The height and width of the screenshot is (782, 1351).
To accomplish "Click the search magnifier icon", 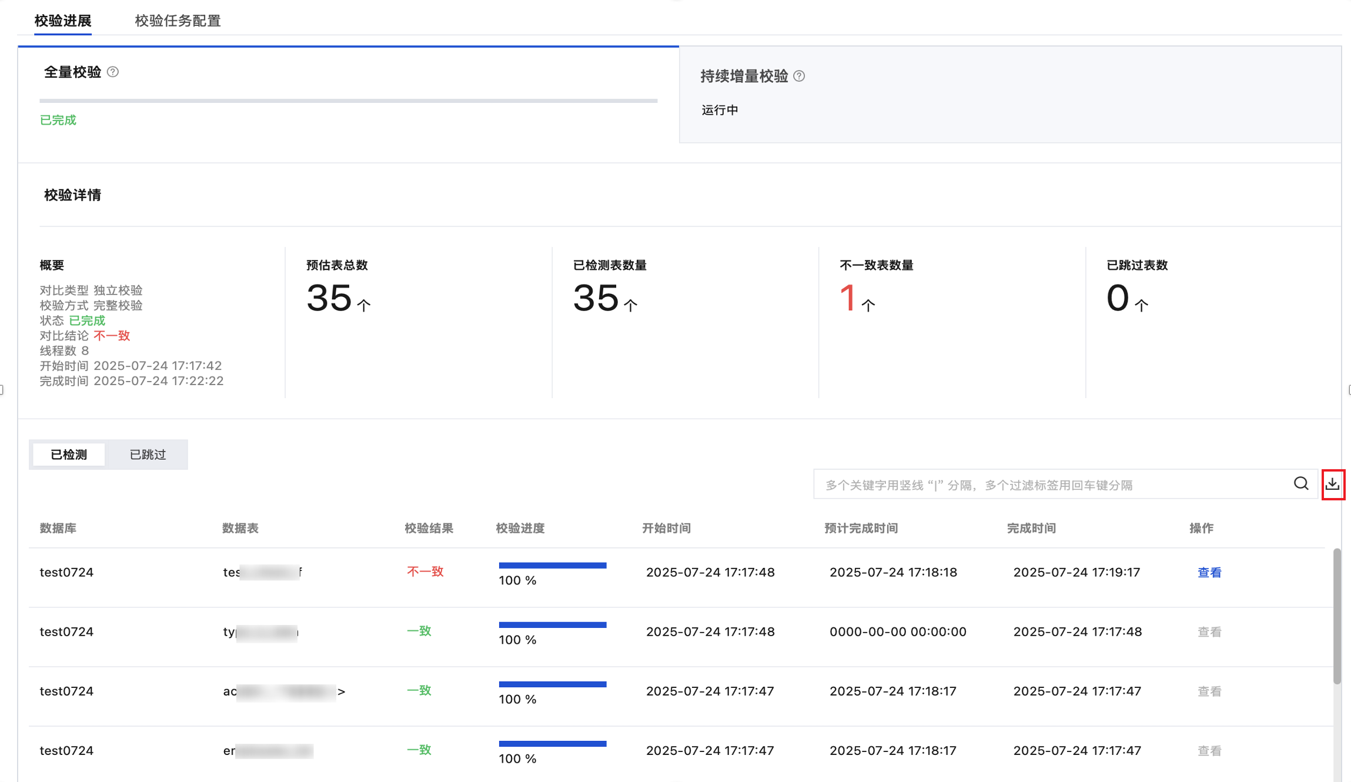I will pyautogui.click(x=1301, y=484).
